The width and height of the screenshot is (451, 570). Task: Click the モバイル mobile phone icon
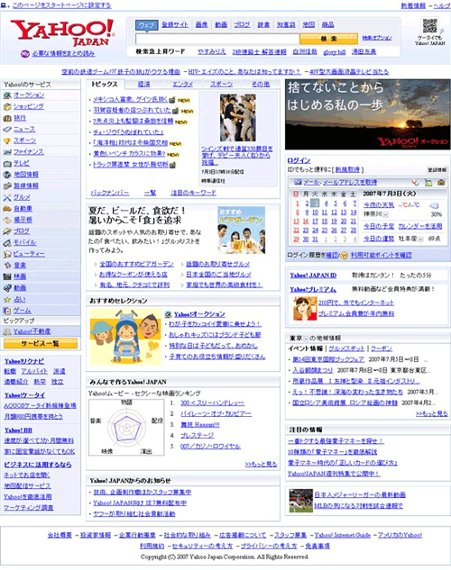(7, 243)
